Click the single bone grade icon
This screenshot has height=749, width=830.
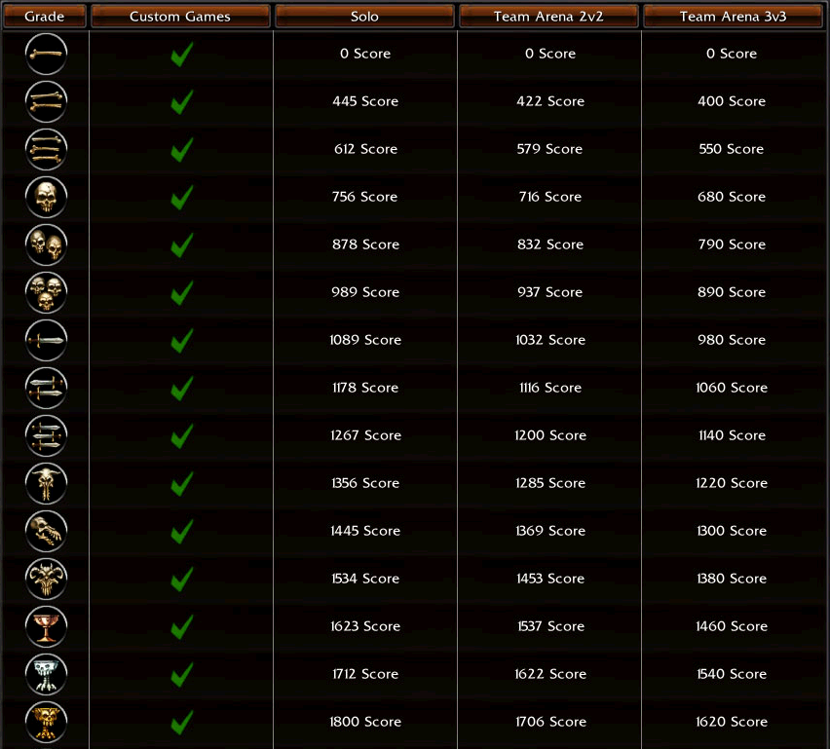[46, 54]
